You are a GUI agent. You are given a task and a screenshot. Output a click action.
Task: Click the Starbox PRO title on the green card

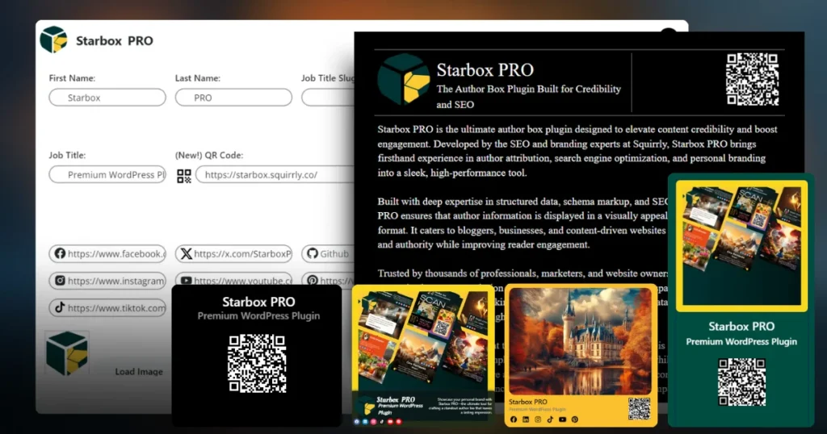tap(741, 326)
